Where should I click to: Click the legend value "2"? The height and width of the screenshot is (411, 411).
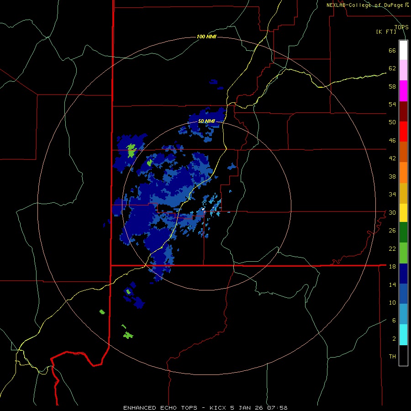click(394, 339)
